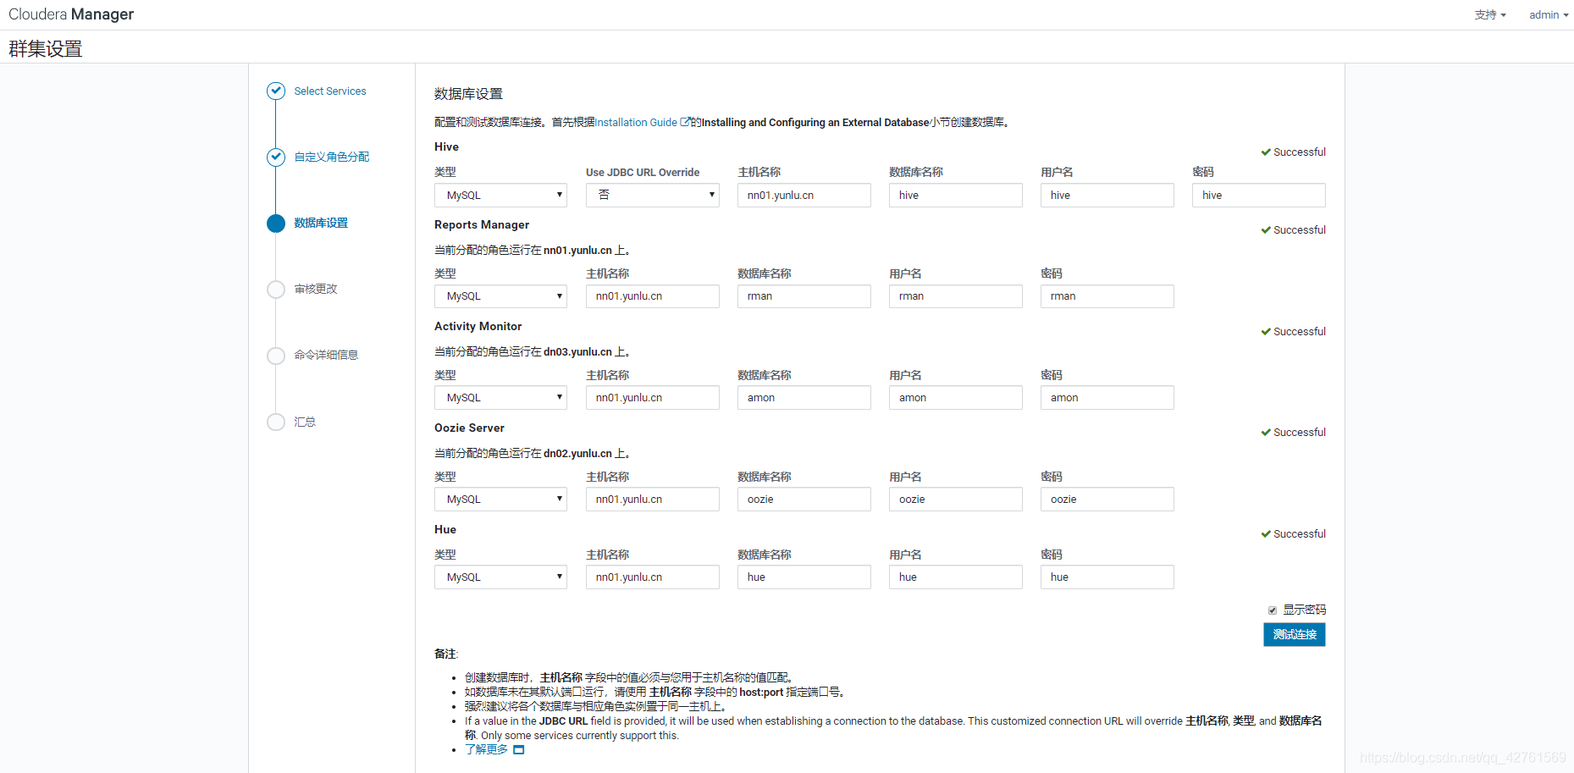Click the Oozie Server 数据库名称 field

tap(804, 500)
